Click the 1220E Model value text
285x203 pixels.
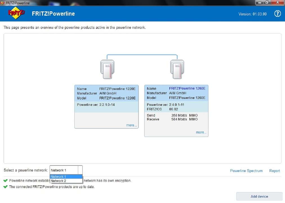pos(117,98)
